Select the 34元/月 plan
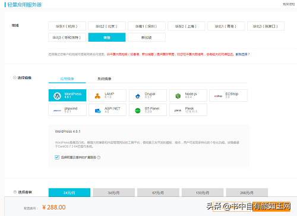This screenshot has width=297, height=216. click(113, 193)
